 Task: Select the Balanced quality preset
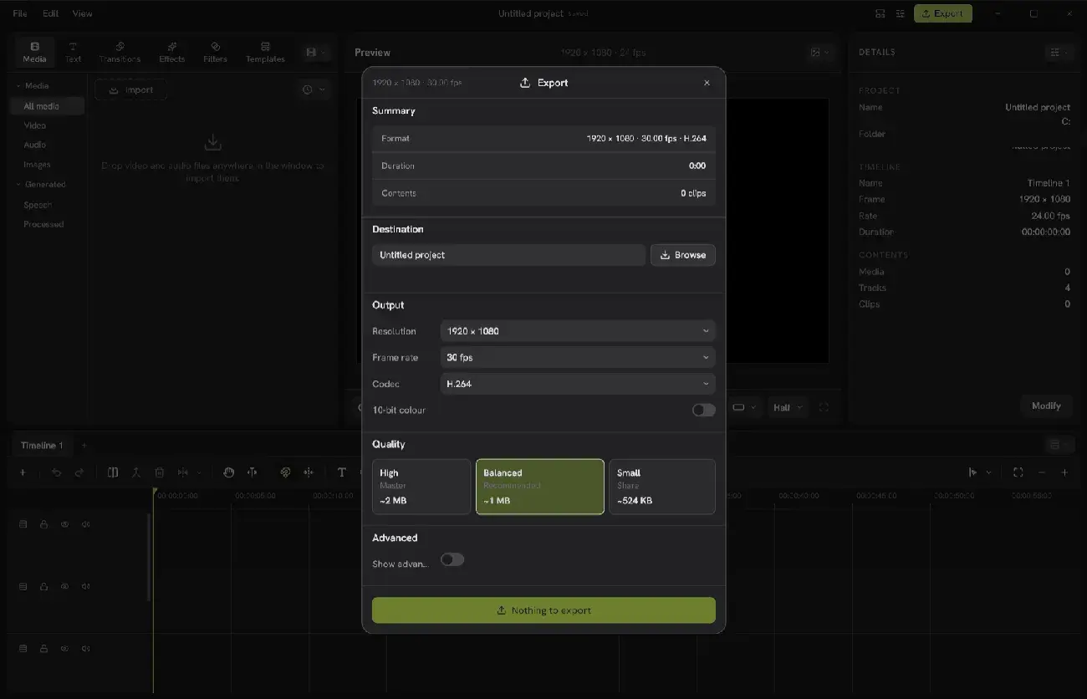click(540, 487)
